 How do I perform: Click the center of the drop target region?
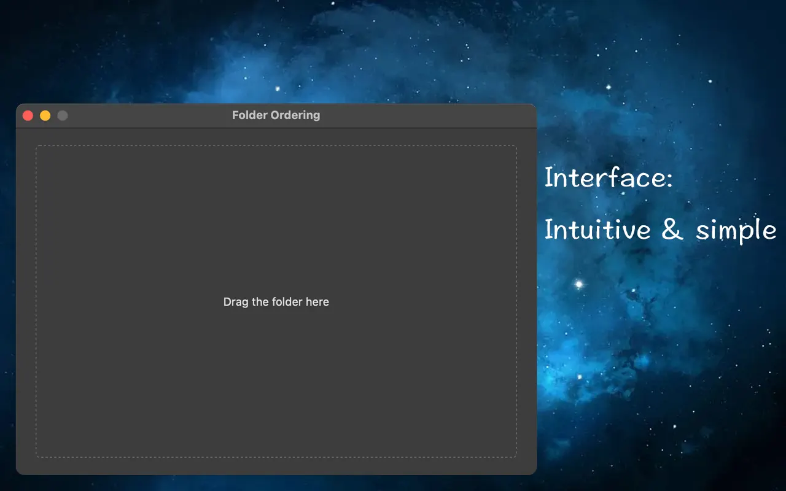[x=276, y=301]
